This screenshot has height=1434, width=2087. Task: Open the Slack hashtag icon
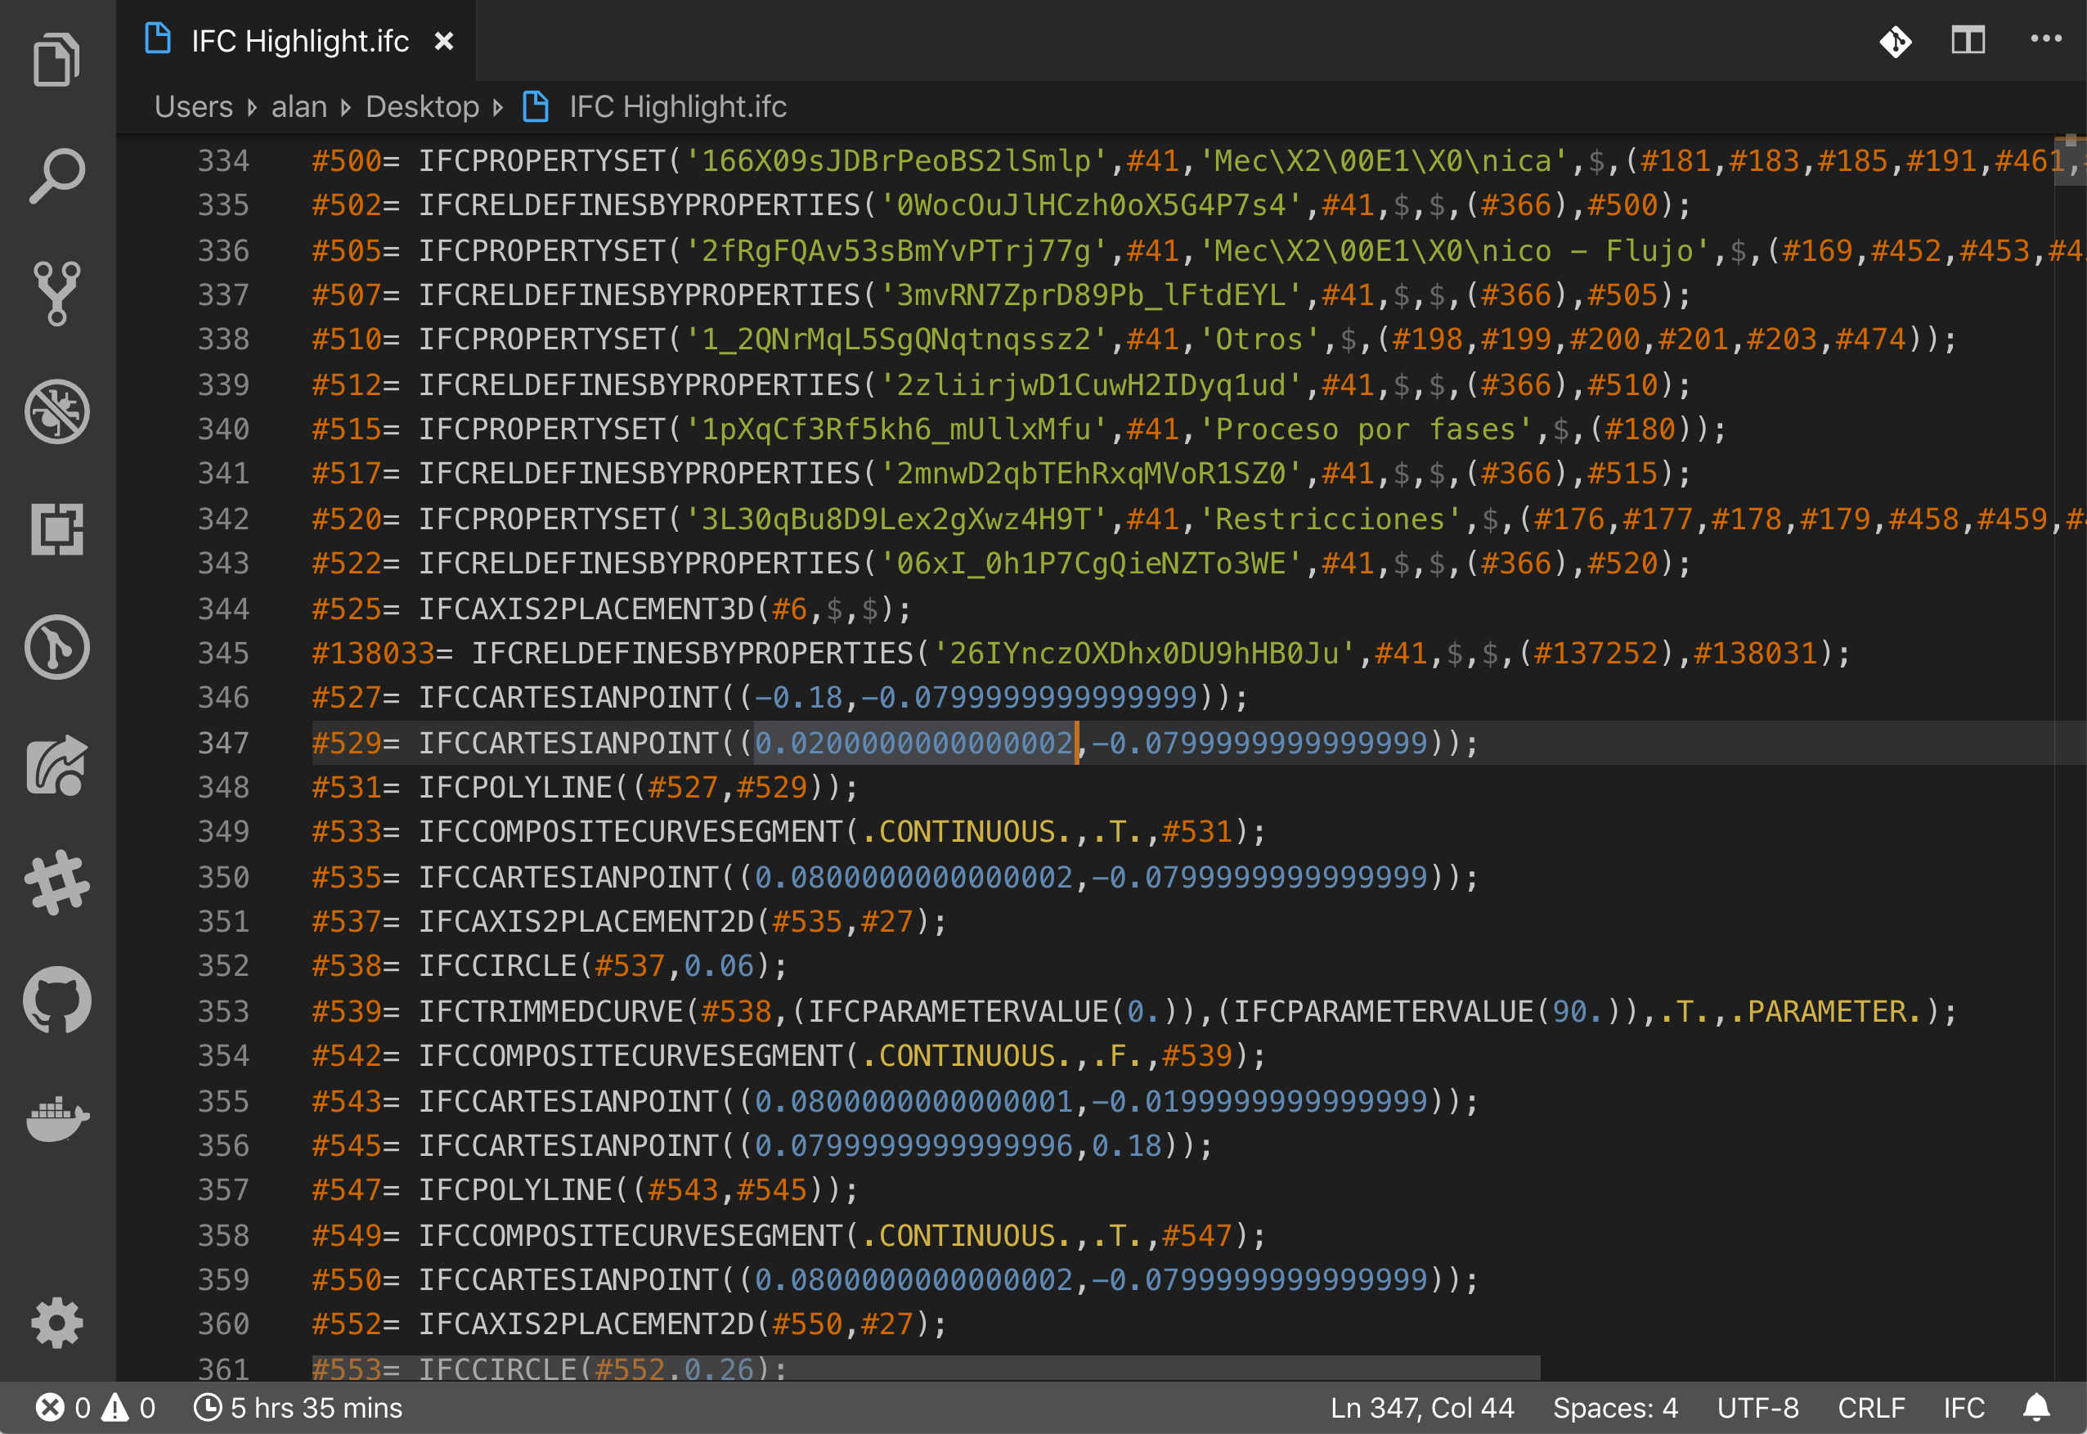pyautogui.click(x=56, y=883)
